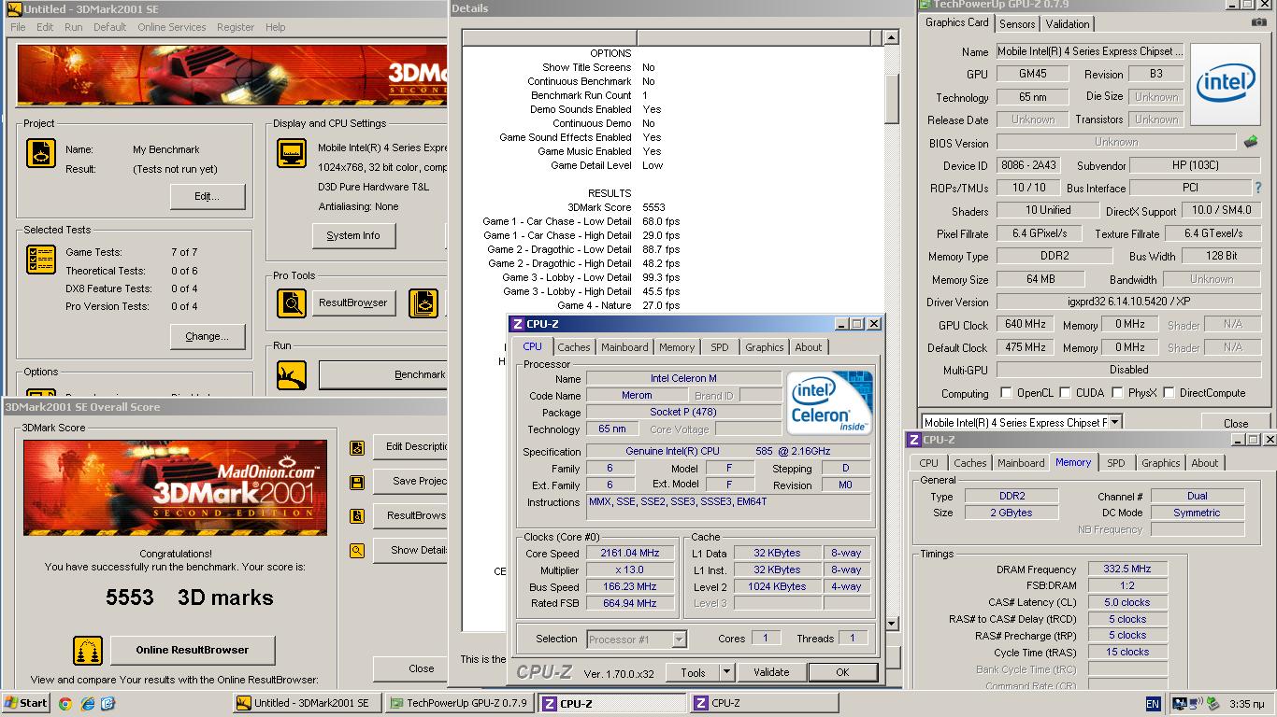Switch to the Validation tab in GPU-Z
This screenshot has height=717, width=1277.
pyautogui.click(x=1068, y=24)
